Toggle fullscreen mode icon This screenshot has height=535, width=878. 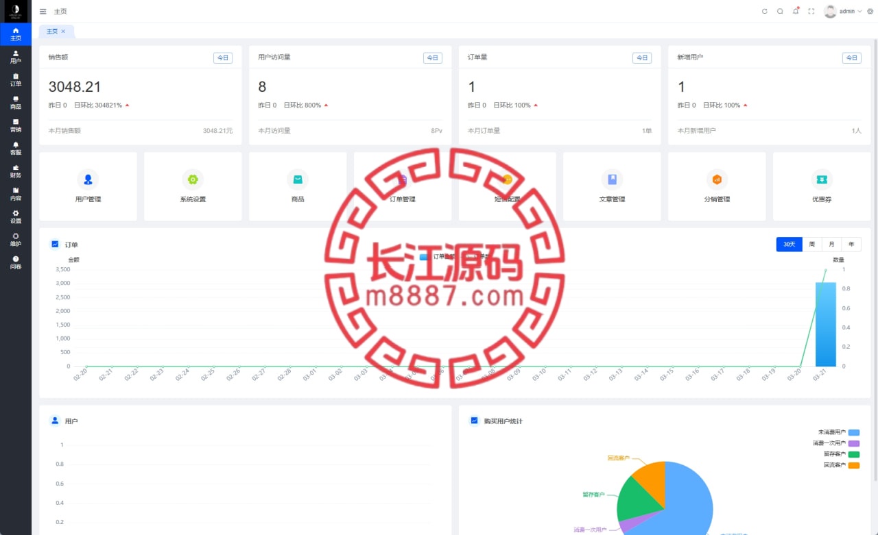click(x=811, y=11)
